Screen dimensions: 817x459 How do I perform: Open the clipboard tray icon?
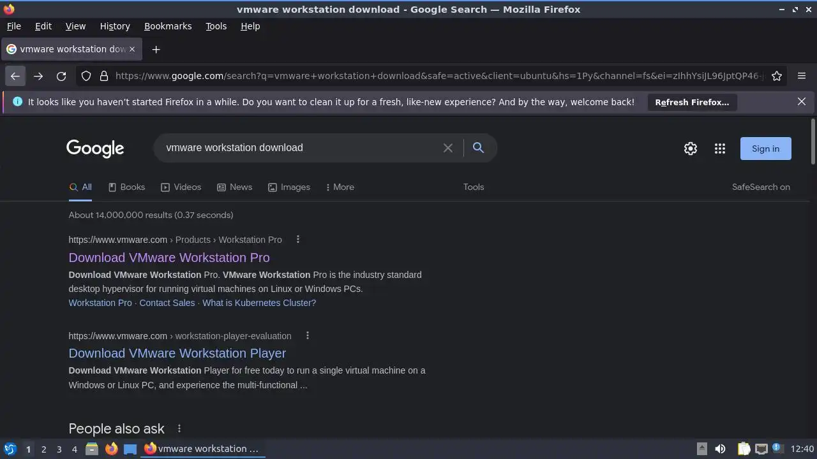pos(744,449)
